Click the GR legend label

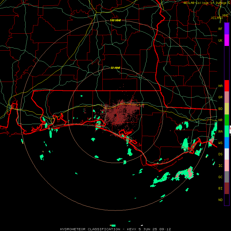coord(220,97)
